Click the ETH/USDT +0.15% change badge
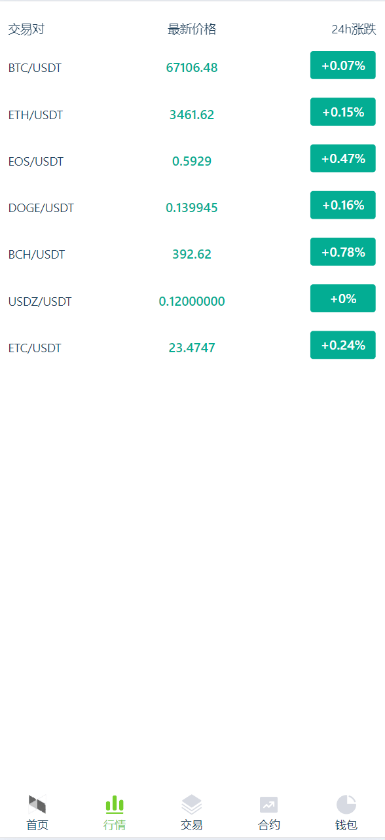This screenshot has height=840, width=385. click(343, 112)
